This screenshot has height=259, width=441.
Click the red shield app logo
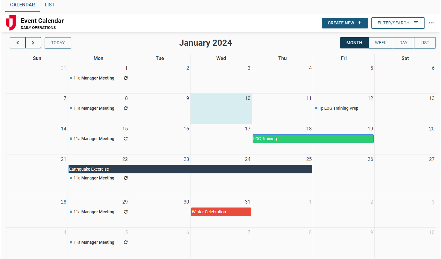click(x=11, y=23)
